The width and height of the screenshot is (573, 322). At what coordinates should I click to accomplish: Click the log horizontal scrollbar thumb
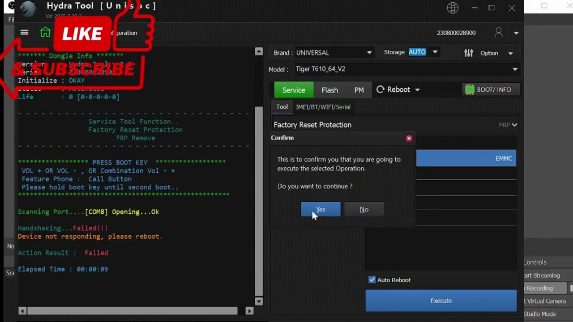[132, 311]
